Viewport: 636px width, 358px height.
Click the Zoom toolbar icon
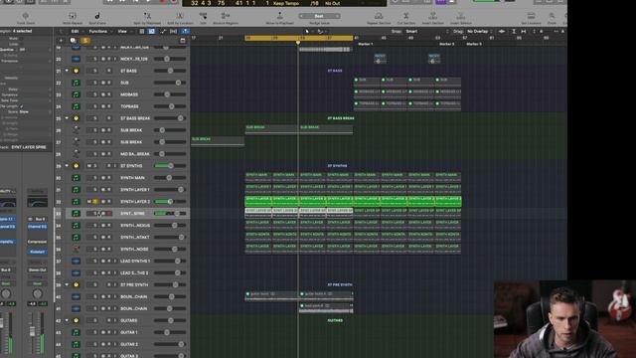[552, 16]
